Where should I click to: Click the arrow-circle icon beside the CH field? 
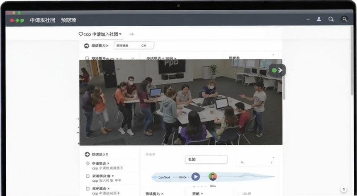tap(87, 46)
